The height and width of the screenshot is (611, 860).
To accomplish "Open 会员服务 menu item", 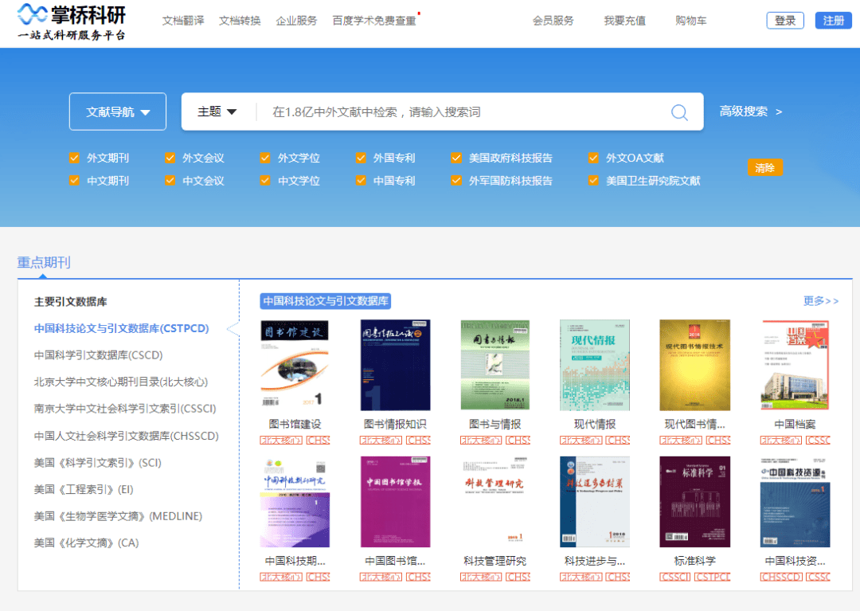I will [x=553, y=21].
